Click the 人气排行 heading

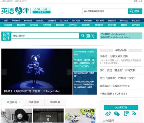pyautogui.click(x=108, y=121)
